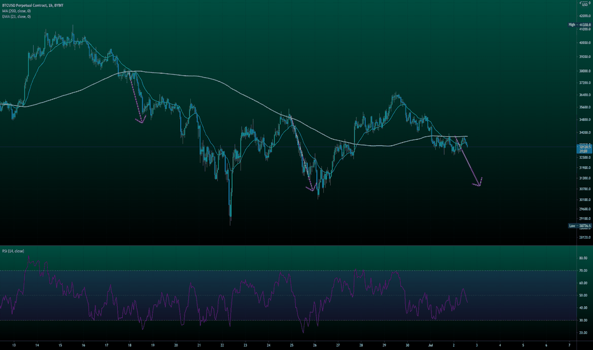Open the USD currency selector on price axis
The height and width of the screenshot is (350, 593).
tap(585, 4)
